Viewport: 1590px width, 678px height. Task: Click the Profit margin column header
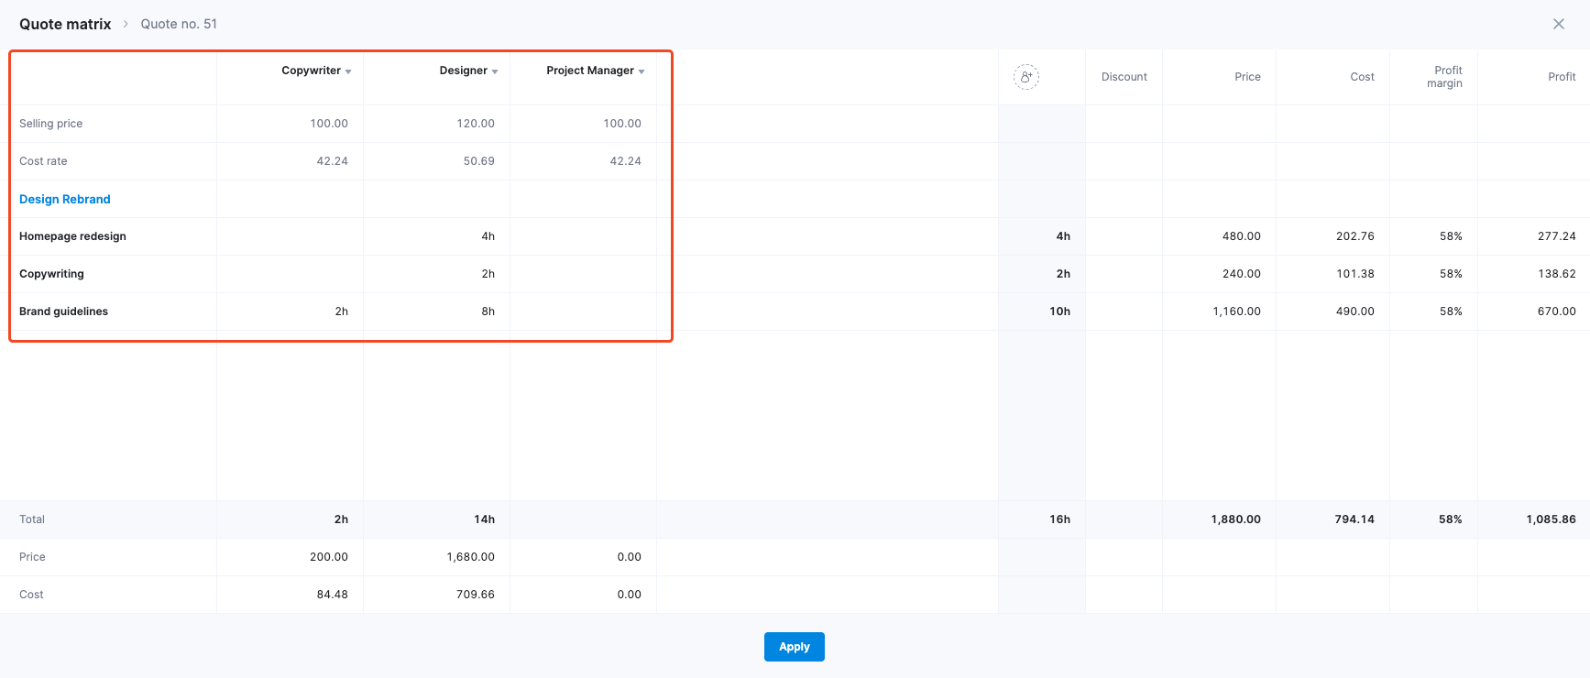pyautogui.click(x=1444, y=77)
